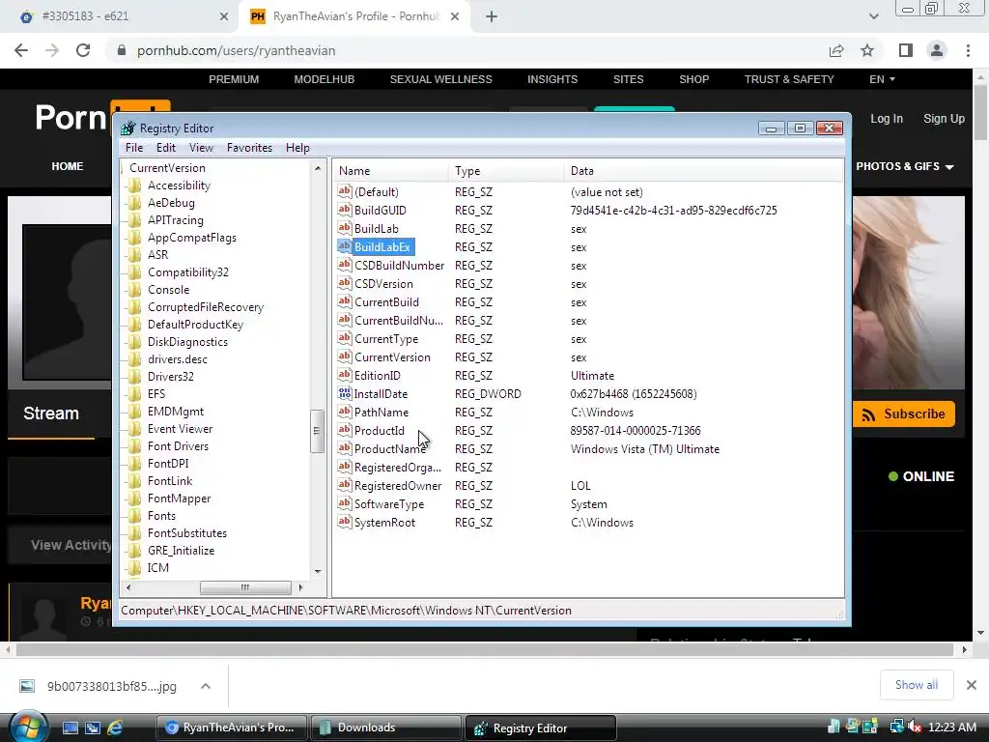Click the SystemRoot value icon
This screenshot has height=742, width=989.
tap(345, 522)
